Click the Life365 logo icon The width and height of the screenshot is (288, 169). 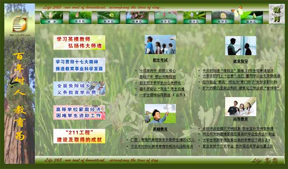(19, 23)
